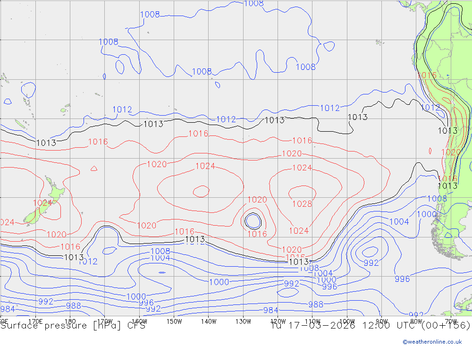This screenshot has width=472, height=346.
Task: Click the 1004 label between 90W and 80W
Action: click(399, 222)
